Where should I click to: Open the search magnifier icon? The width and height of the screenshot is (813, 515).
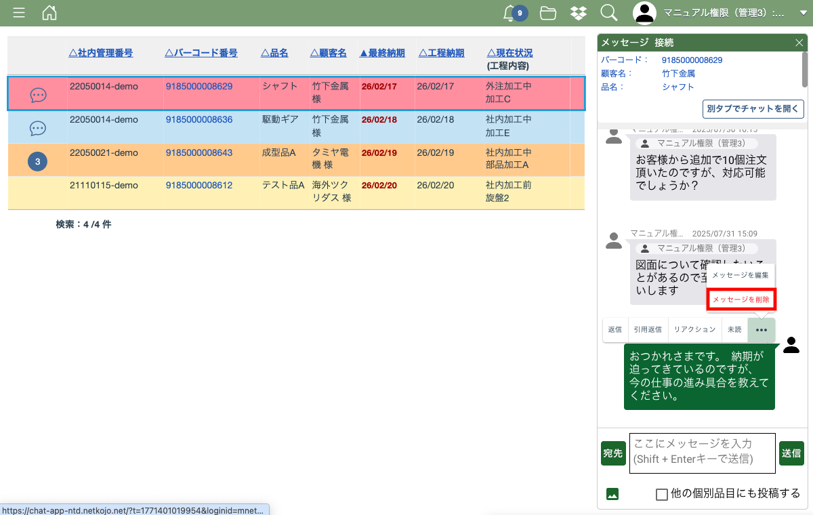click(x=608, y=13)
